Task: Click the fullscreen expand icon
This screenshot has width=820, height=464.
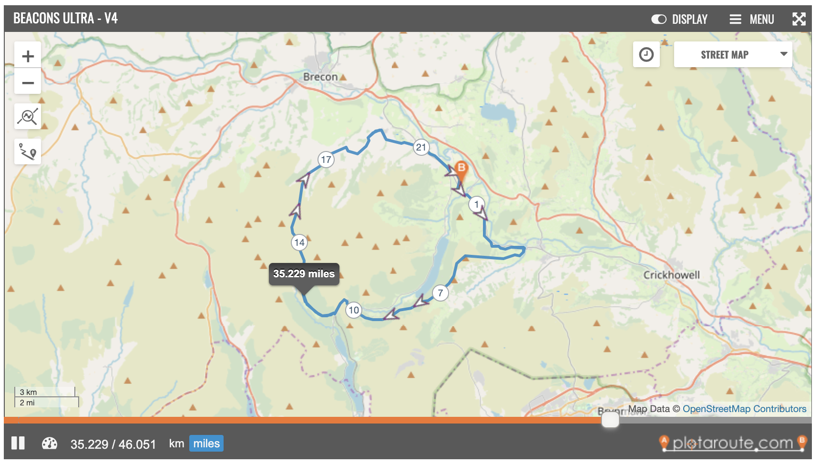Action: (799, 19)
